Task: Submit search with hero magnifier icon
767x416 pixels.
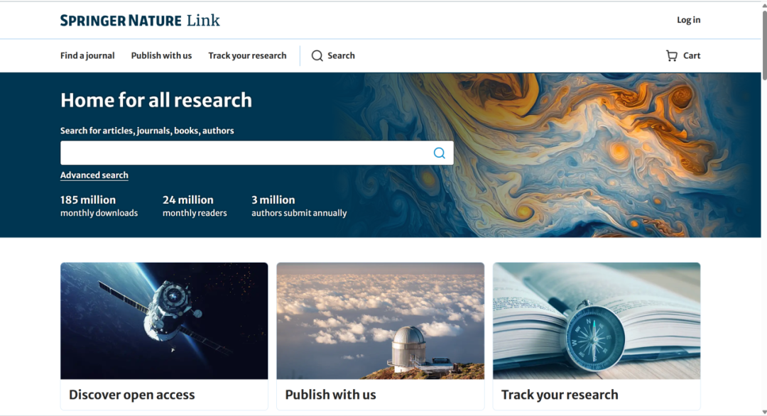Action: (x=440, y=153)
